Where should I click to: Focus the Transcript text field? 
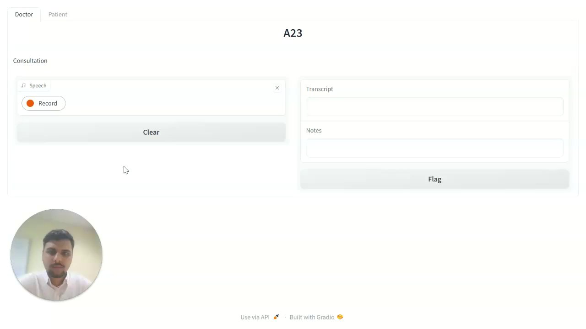(434, 106)
